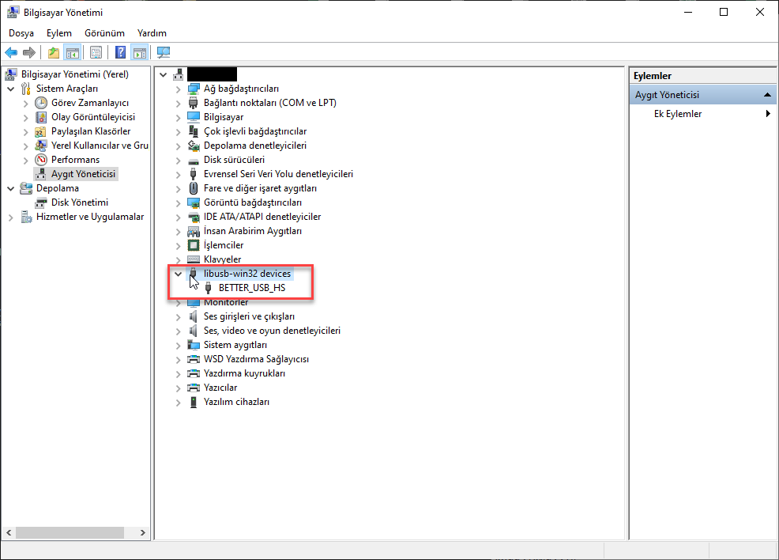Toggle the Show/Hide Console Tree icon
779x560 pixels.
[x=72, y=52]
